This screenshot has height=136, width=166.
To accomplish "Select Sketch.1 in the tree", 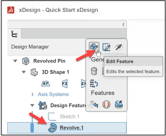I will coord(70,117).
